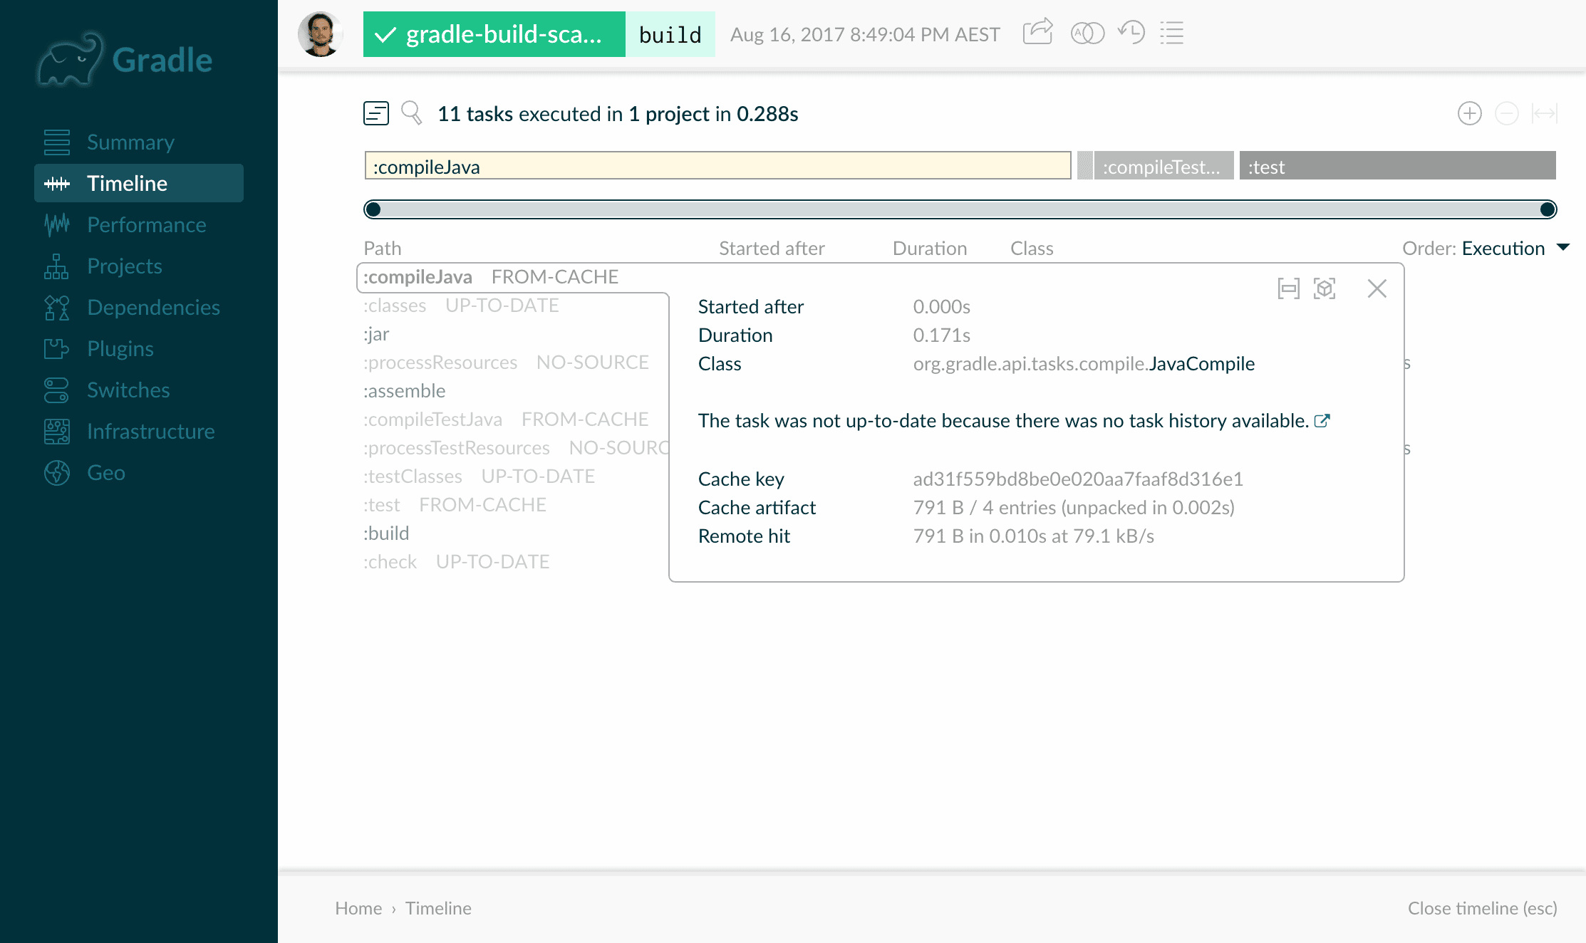The height and width of the screenshot is (943, 1586).
Task: Open the compare build scans icon
Action: click(1087, 33)
